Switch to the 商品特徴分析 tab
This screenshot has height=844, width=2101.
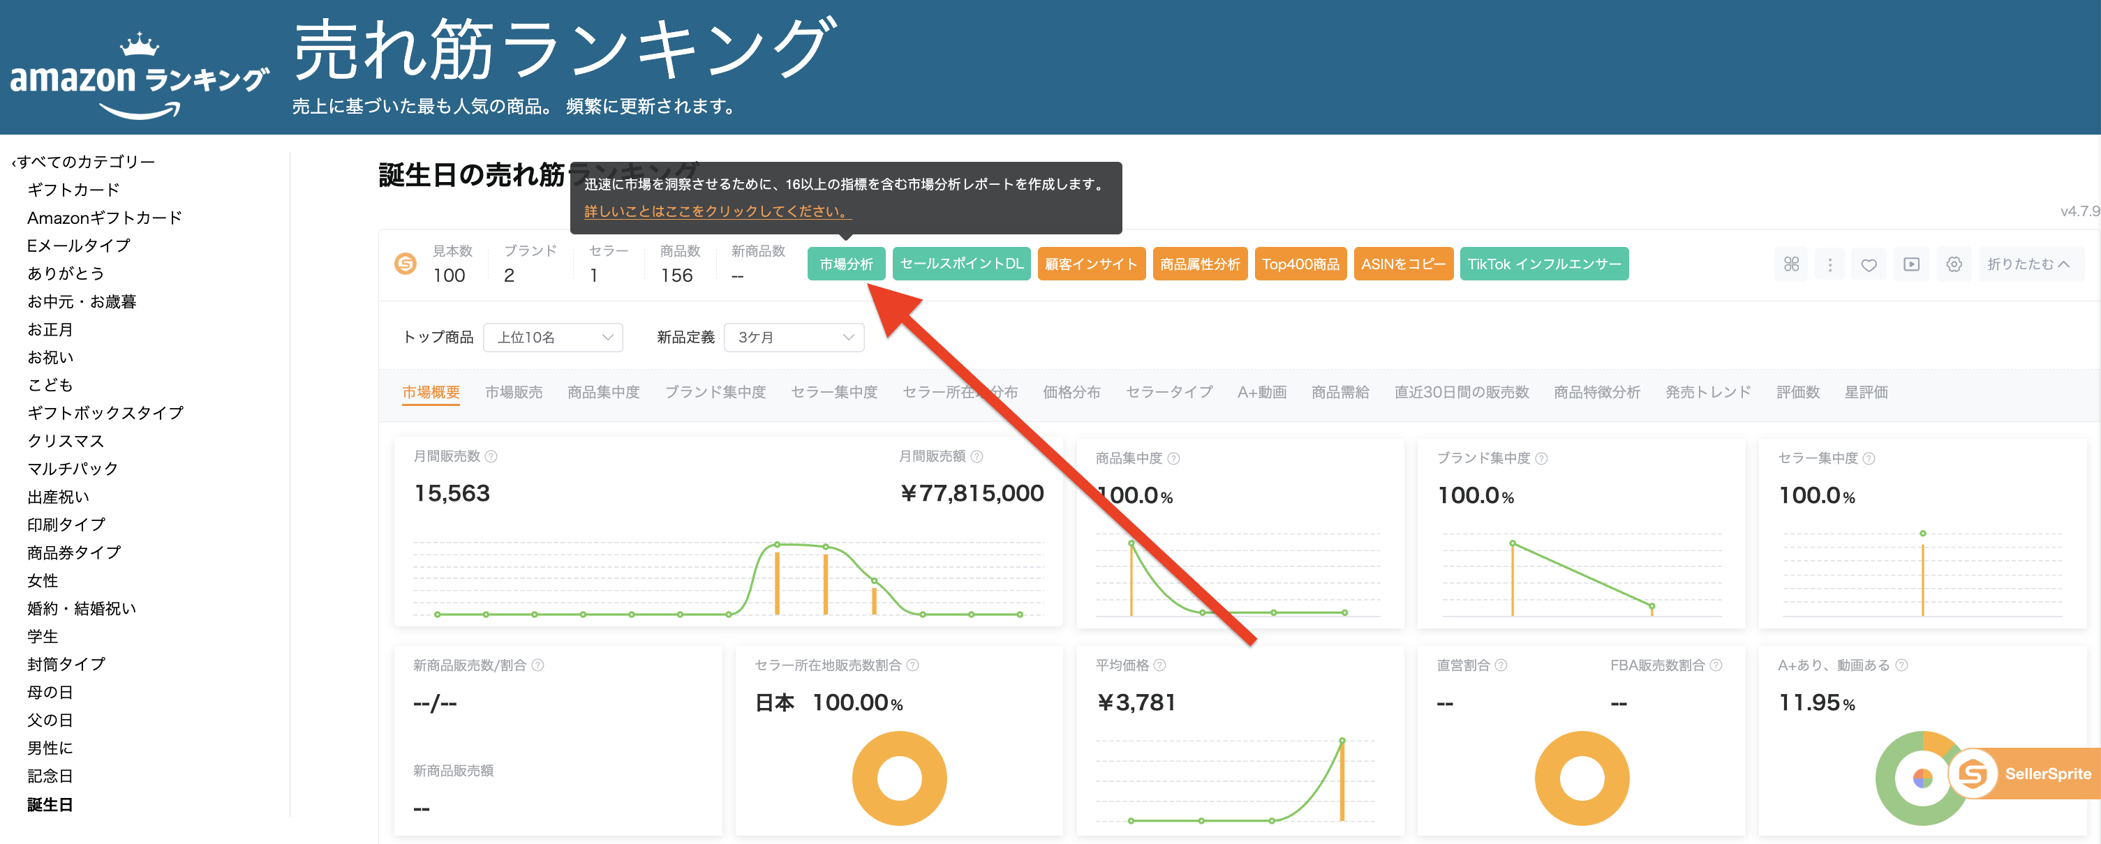1597,392
